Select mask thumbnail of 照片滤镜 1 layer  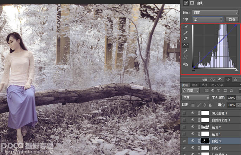[205, 113]
